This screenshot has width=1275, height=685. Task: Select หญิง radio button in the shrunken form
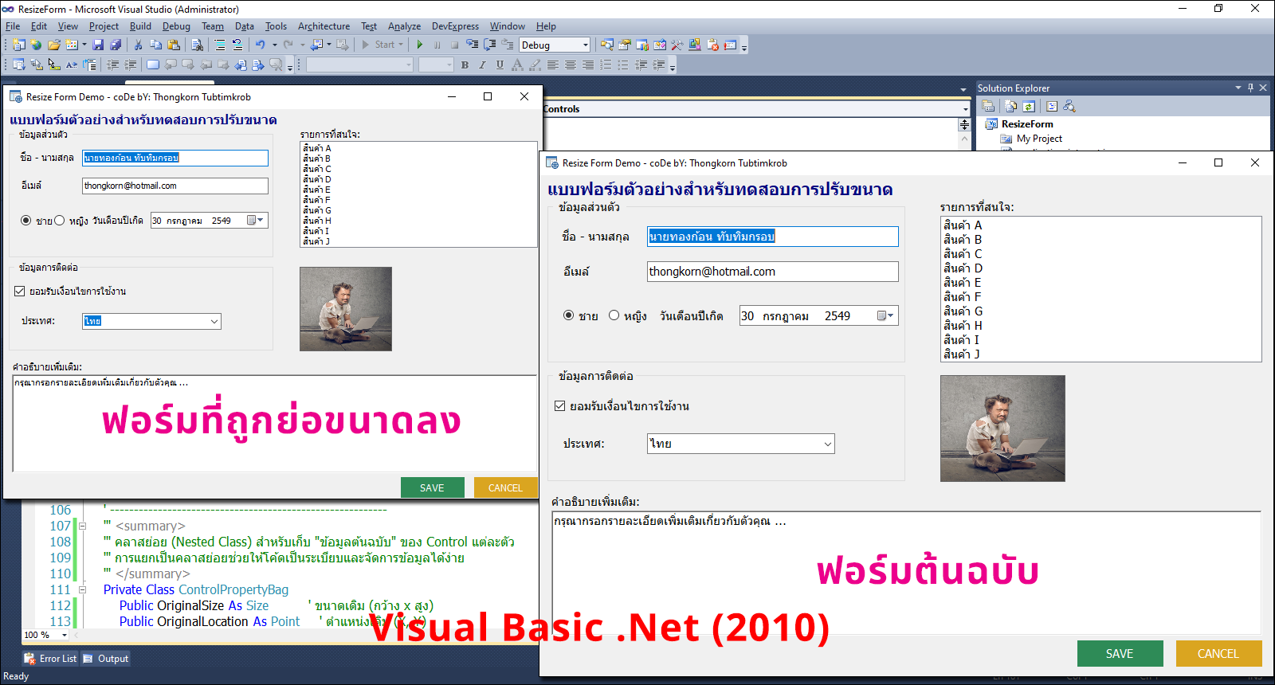point(59,221)
